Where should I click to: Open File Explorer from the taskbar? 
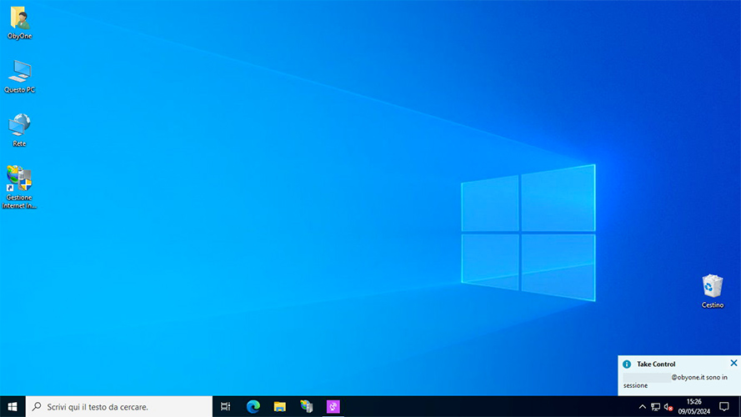click(280, 407)
